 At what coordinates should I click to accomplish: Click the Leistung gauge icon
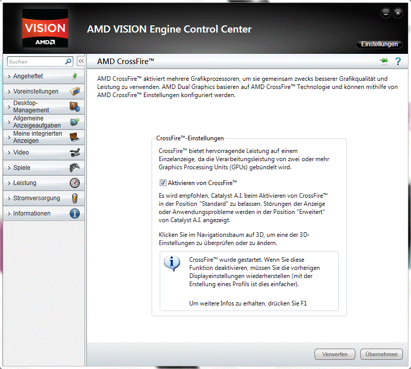pos(75,183)
